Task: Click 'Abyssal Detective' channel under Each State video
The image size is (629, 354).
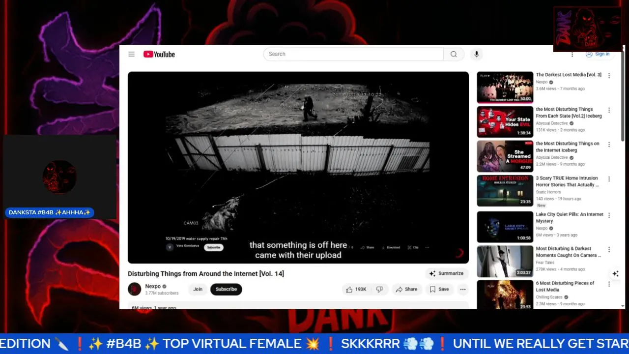Action: tap(552, 123)
